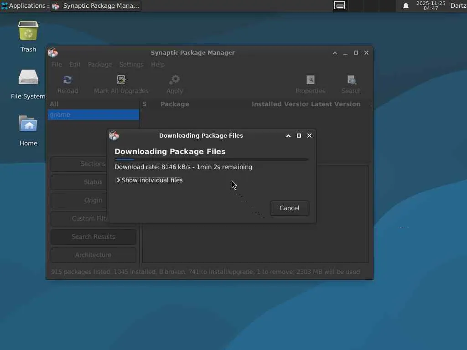Open the Properties toolbar icon
Viewport: 467px width, 350px height.
[x=310, y=80]
